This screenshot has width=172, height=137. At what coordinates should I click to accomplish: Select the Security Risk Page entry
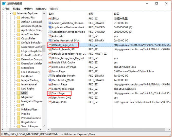63,89
